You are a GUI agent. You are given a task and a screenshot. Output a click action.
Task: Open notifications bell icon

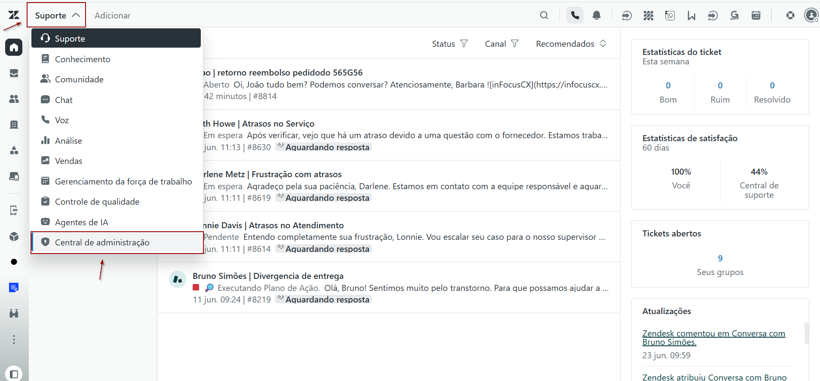click(x=596, y=15)
